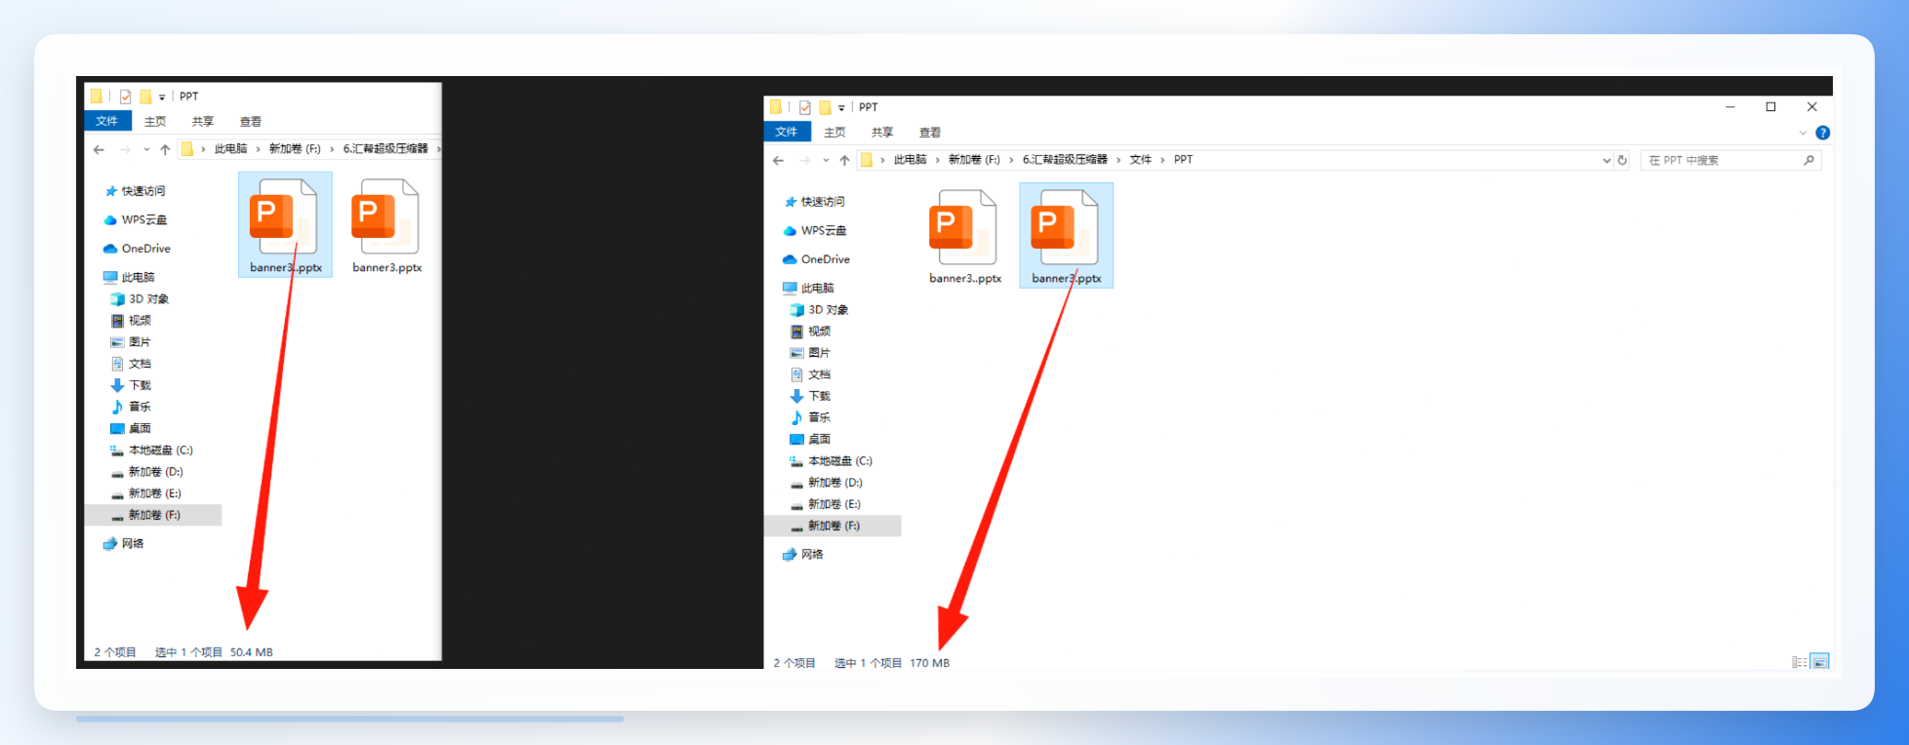Image resolution: width=1909 pixels, height=745 pixels.
Task: Go up one folder in right window
Action: pyautogui.click(x=844, y=160)
